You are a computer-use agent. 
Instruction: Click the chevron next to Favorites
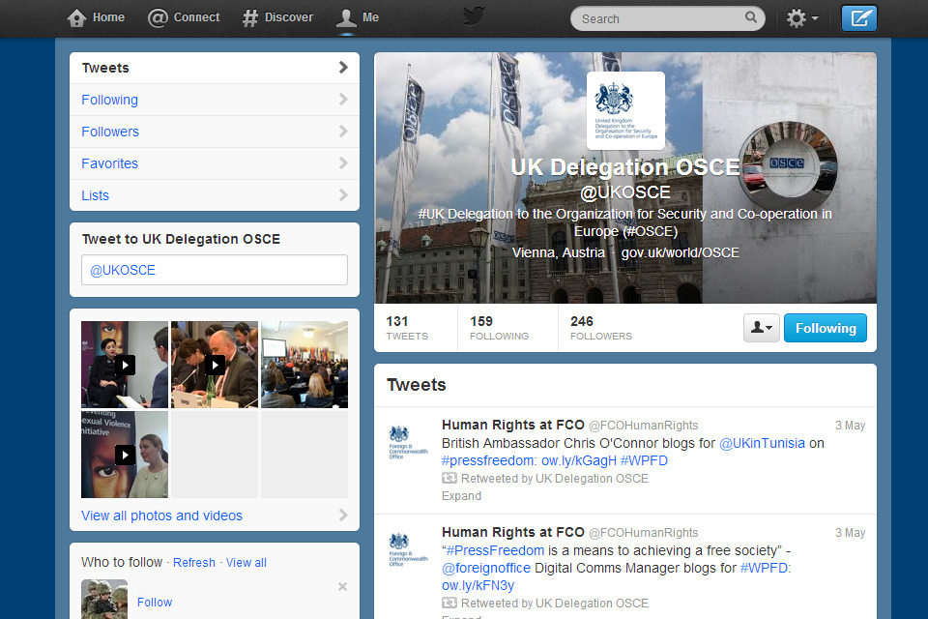pos(343,162)
